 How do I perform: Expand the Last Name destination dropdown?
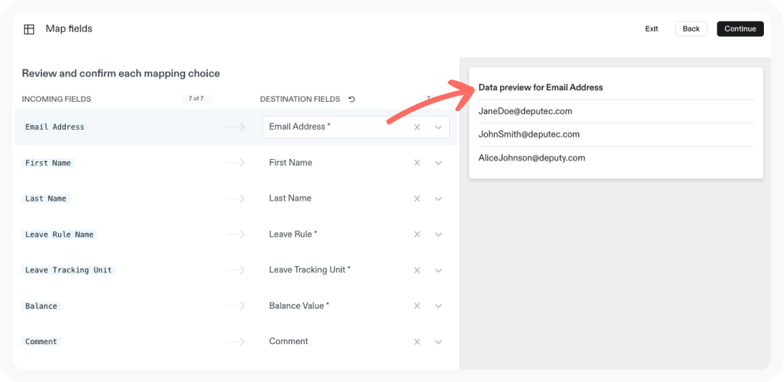coord(438,199)
